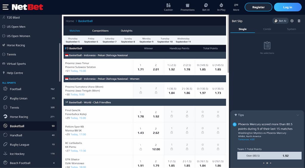The image size is (305, 168).
Task: Open the In-Play stopwatch icon
Action: click(221, 7)
